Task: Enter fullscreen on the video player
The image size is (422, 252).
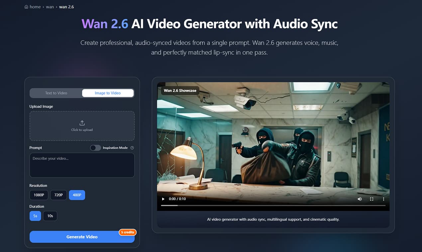Action: coord(371,199)
